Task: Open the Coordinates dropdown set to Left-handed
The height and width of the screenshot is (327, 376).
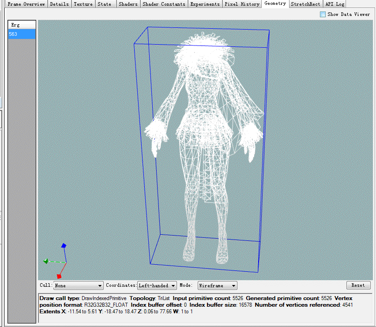Action: pyautogui.click(x=157, y=285)
